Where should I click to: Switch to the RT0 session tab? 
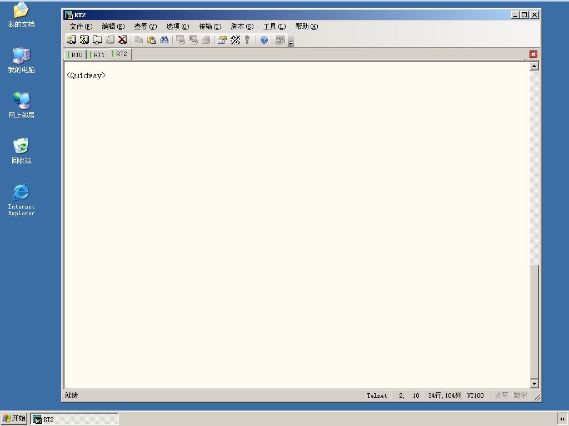[76, 55]
